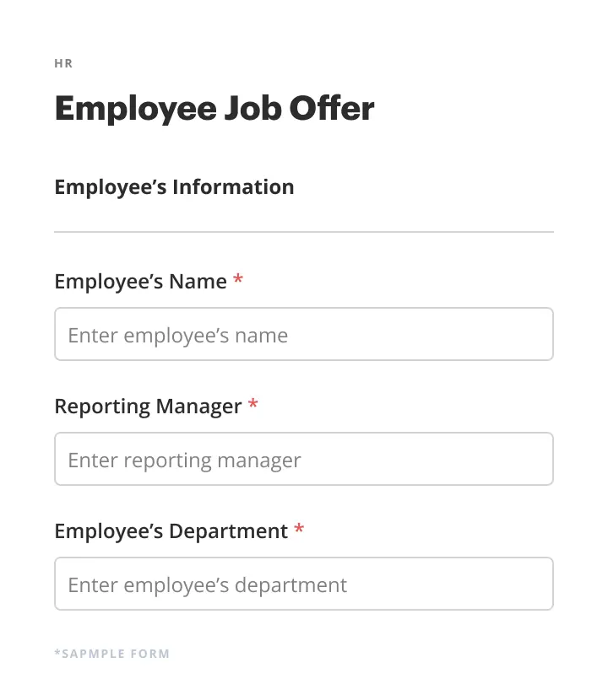Click the Employee's Information section heading
The height and width of the screenshot is (695, 608).
174,186
